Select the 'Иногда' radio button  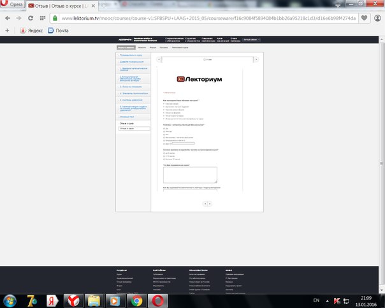(x=164, y=131)
